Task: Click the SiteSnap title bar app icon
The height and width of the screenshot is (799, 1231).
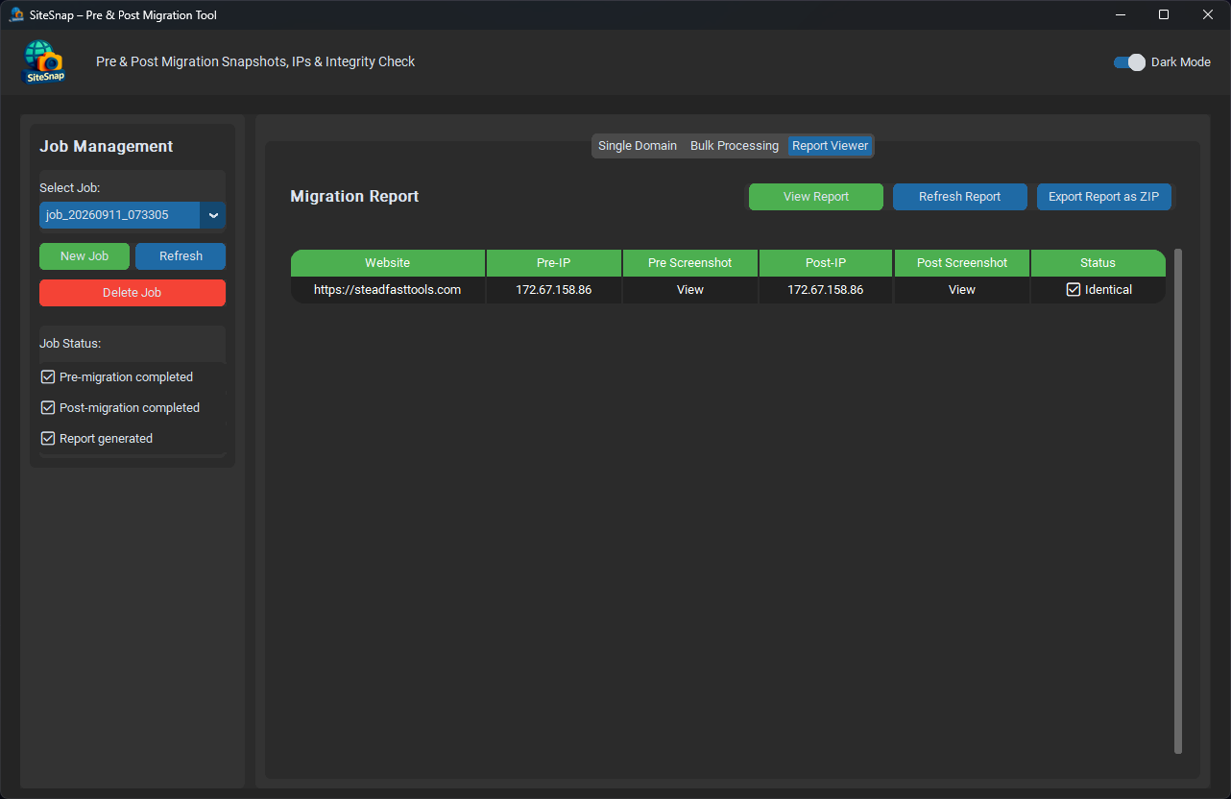Action: (x=16, y=14)
